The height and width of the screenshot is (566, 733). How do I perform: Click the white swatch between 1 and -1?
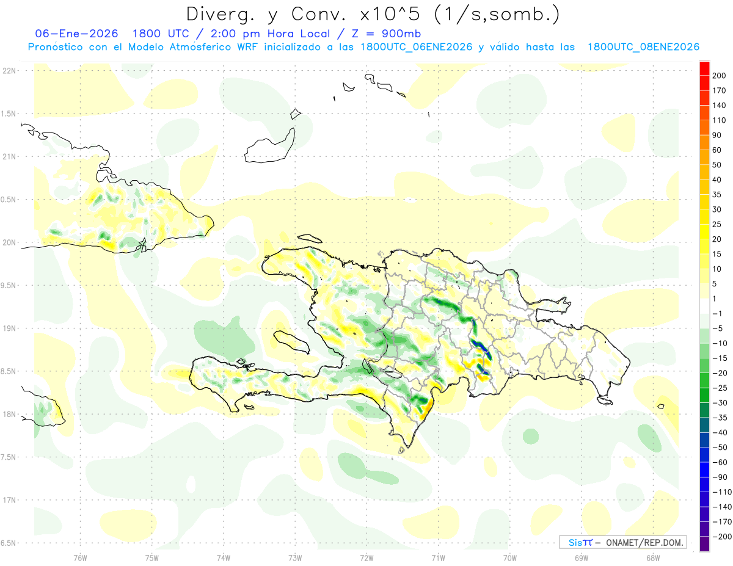tap(704, 306)
